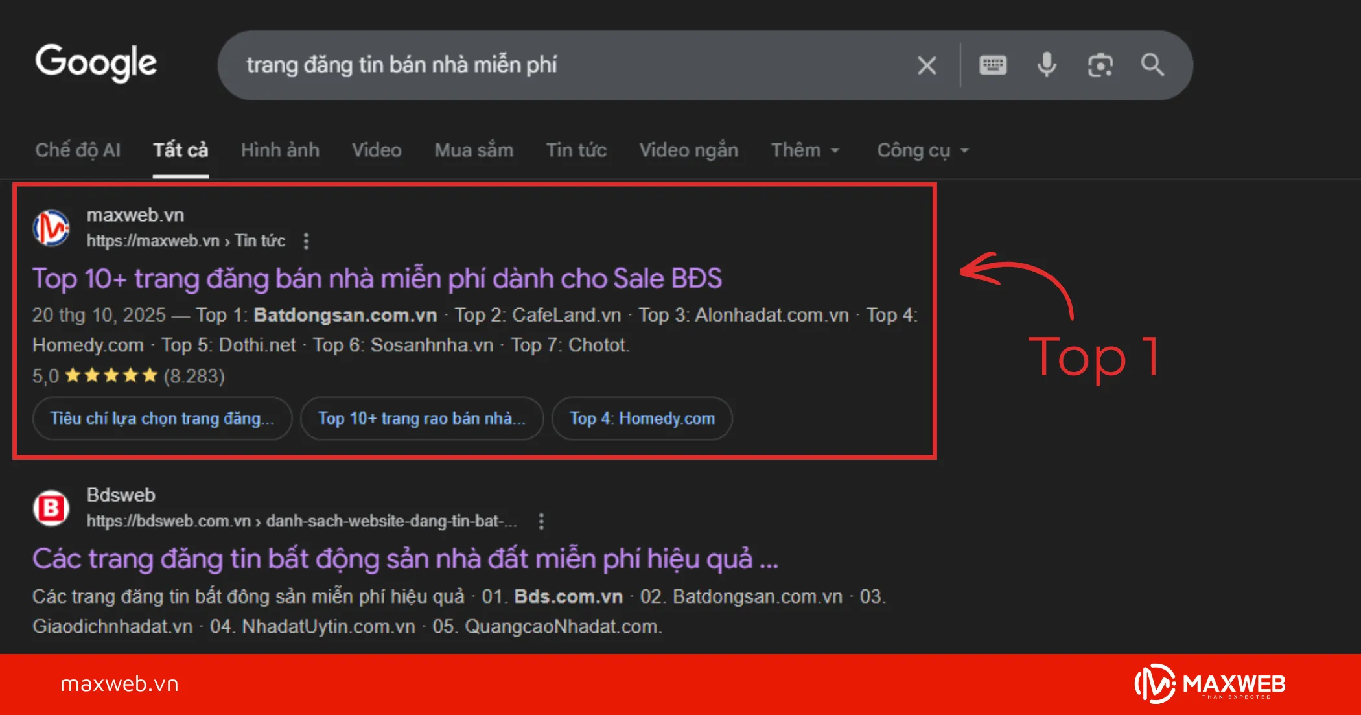This screenshot has width=1361, height=715.
Task: Click the Bdsweb site favicon
Action: [52, 508]
